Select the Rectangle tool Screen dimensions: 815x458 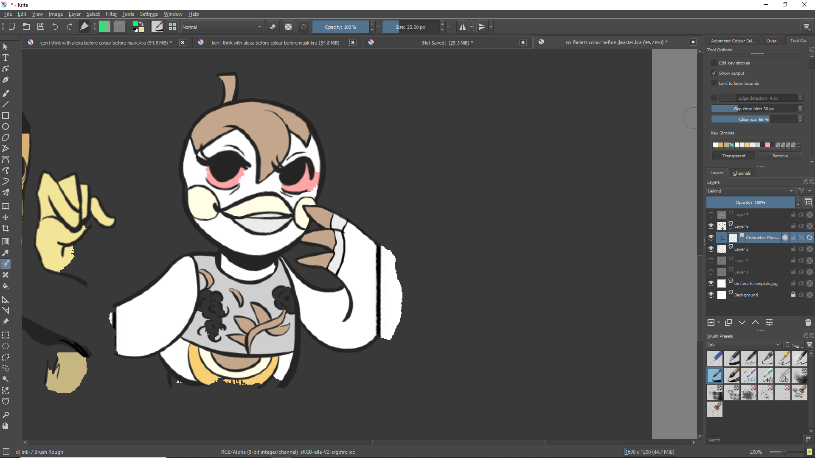click(x=6, y=115)
